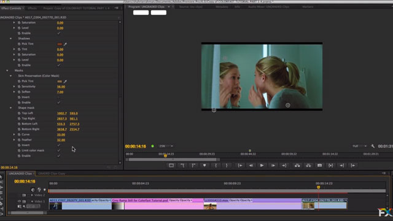Toggle the Sensitivity stopwatch animation icon

tap(19, 87)
